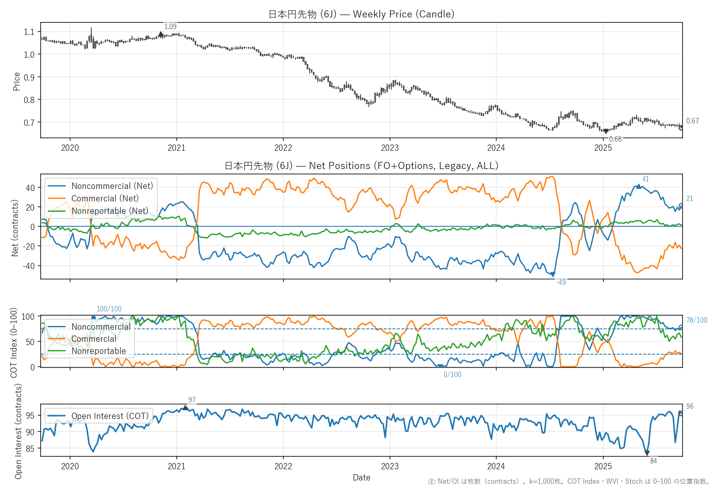Viewport: 717px width, 490px height.
Task: Click the 1.09 price high triangle marker
Action: click(161, 34)
